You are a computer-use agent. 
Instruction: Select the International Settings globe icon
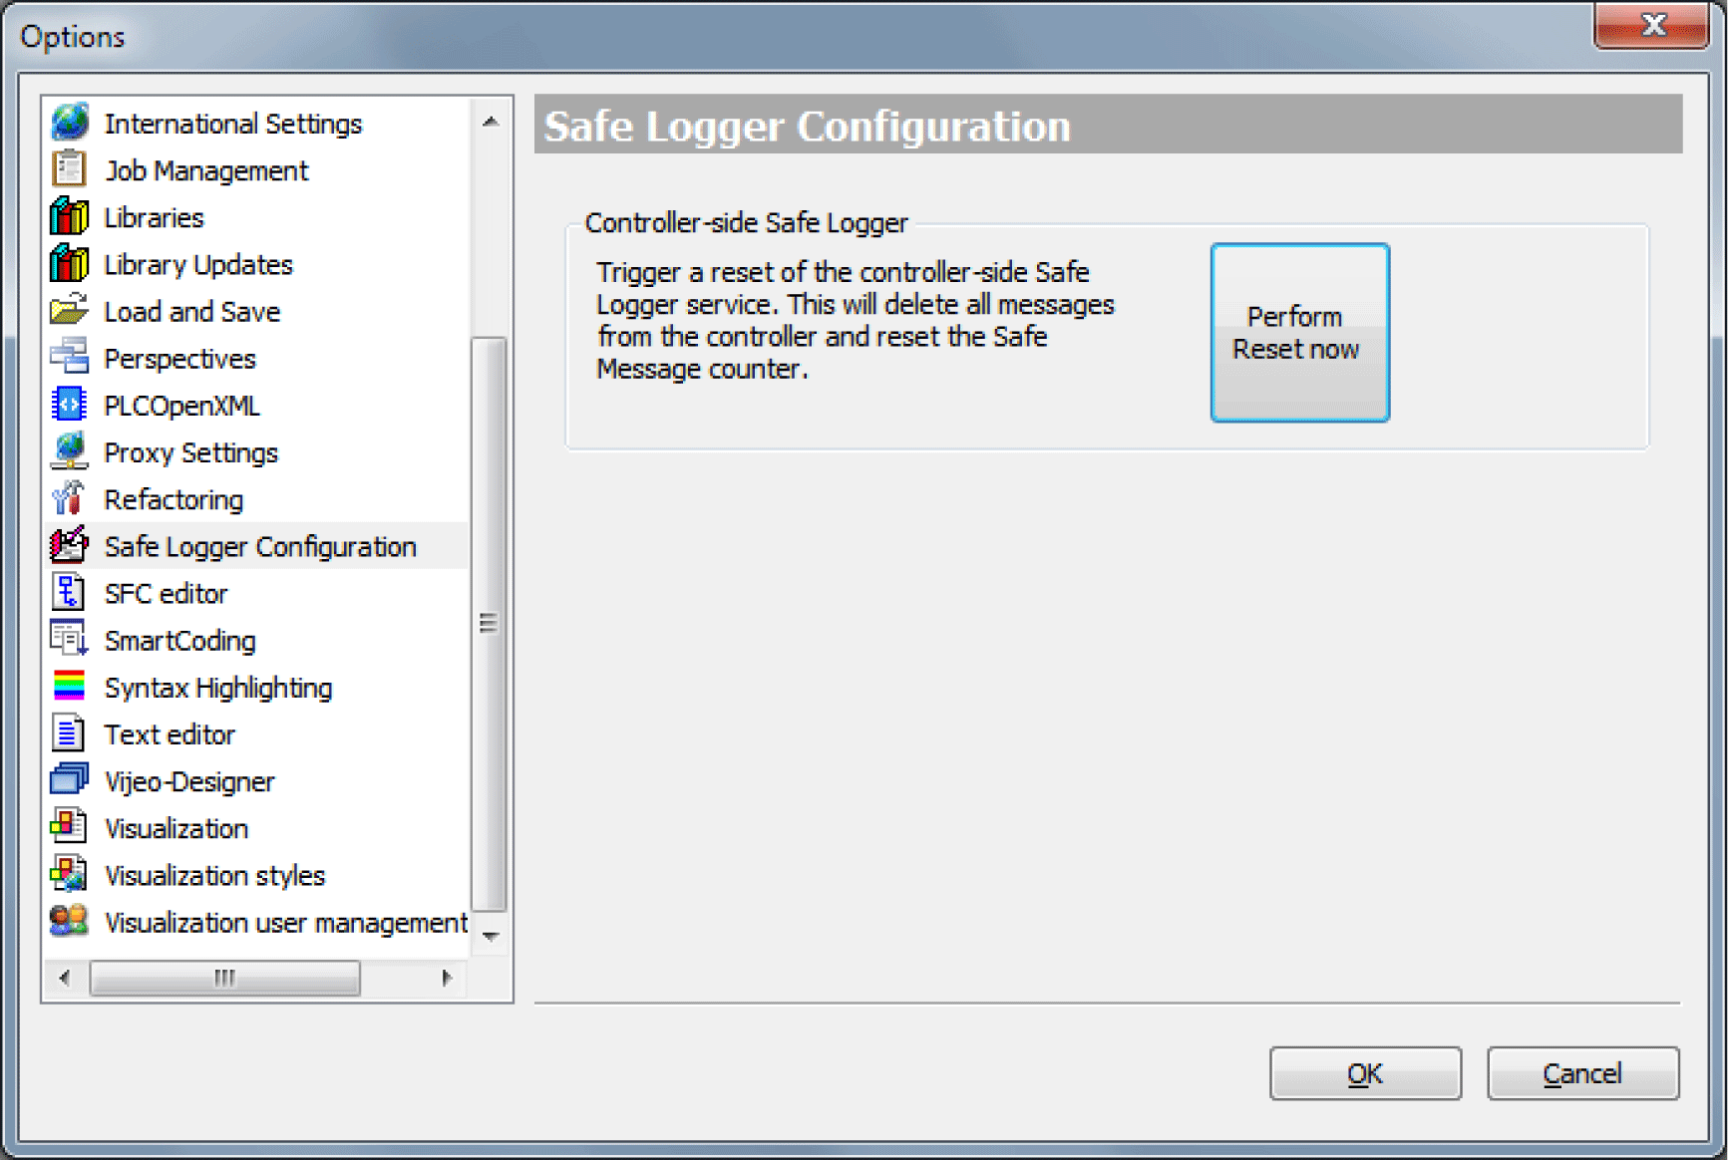tap(67, 122)
